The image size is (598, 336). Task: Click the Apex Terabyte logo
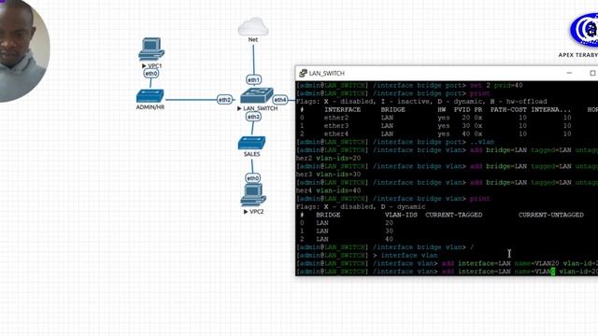(584, 30)
